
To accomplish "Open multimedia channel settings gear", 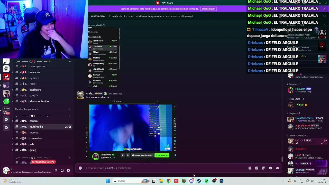I will point(70,127).
